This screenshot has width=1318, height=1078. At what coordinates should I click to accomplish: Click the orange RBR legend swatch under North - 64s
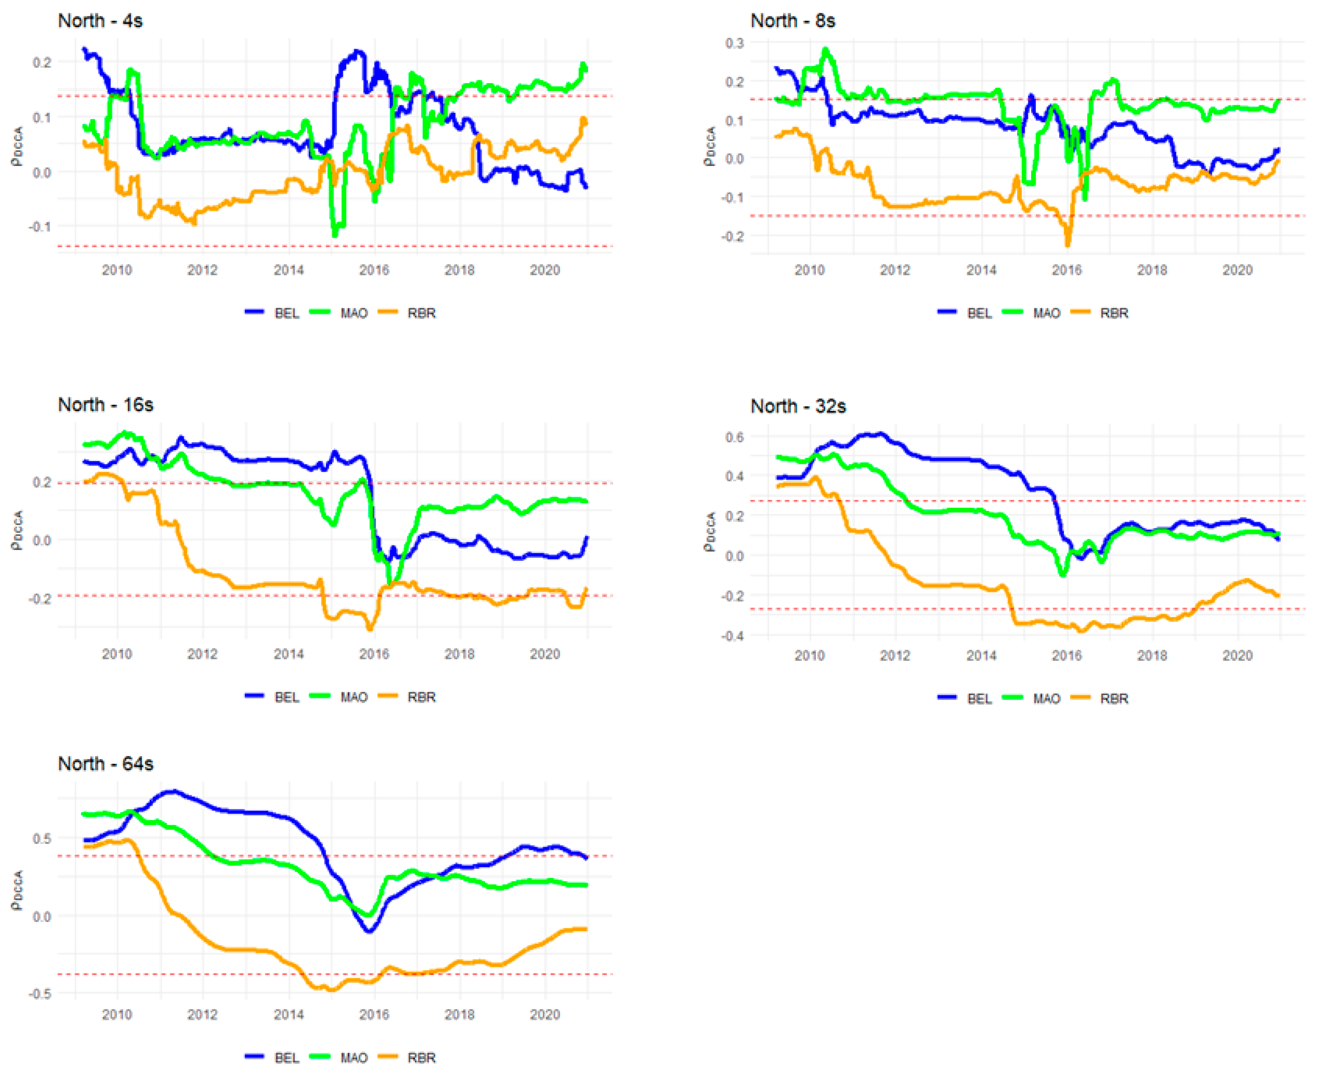click(388, 1056)
